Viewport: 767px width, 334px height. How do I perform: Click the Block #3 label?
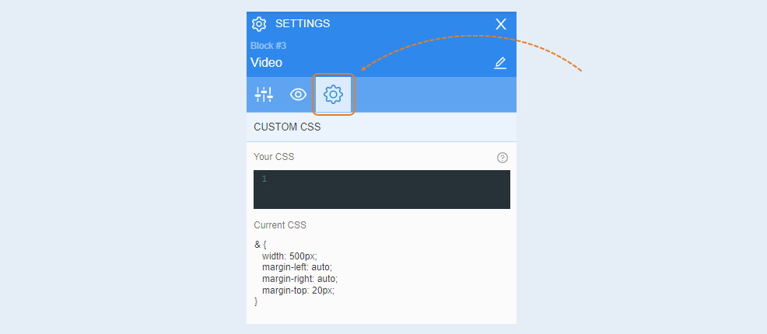[x=268, y=46]
